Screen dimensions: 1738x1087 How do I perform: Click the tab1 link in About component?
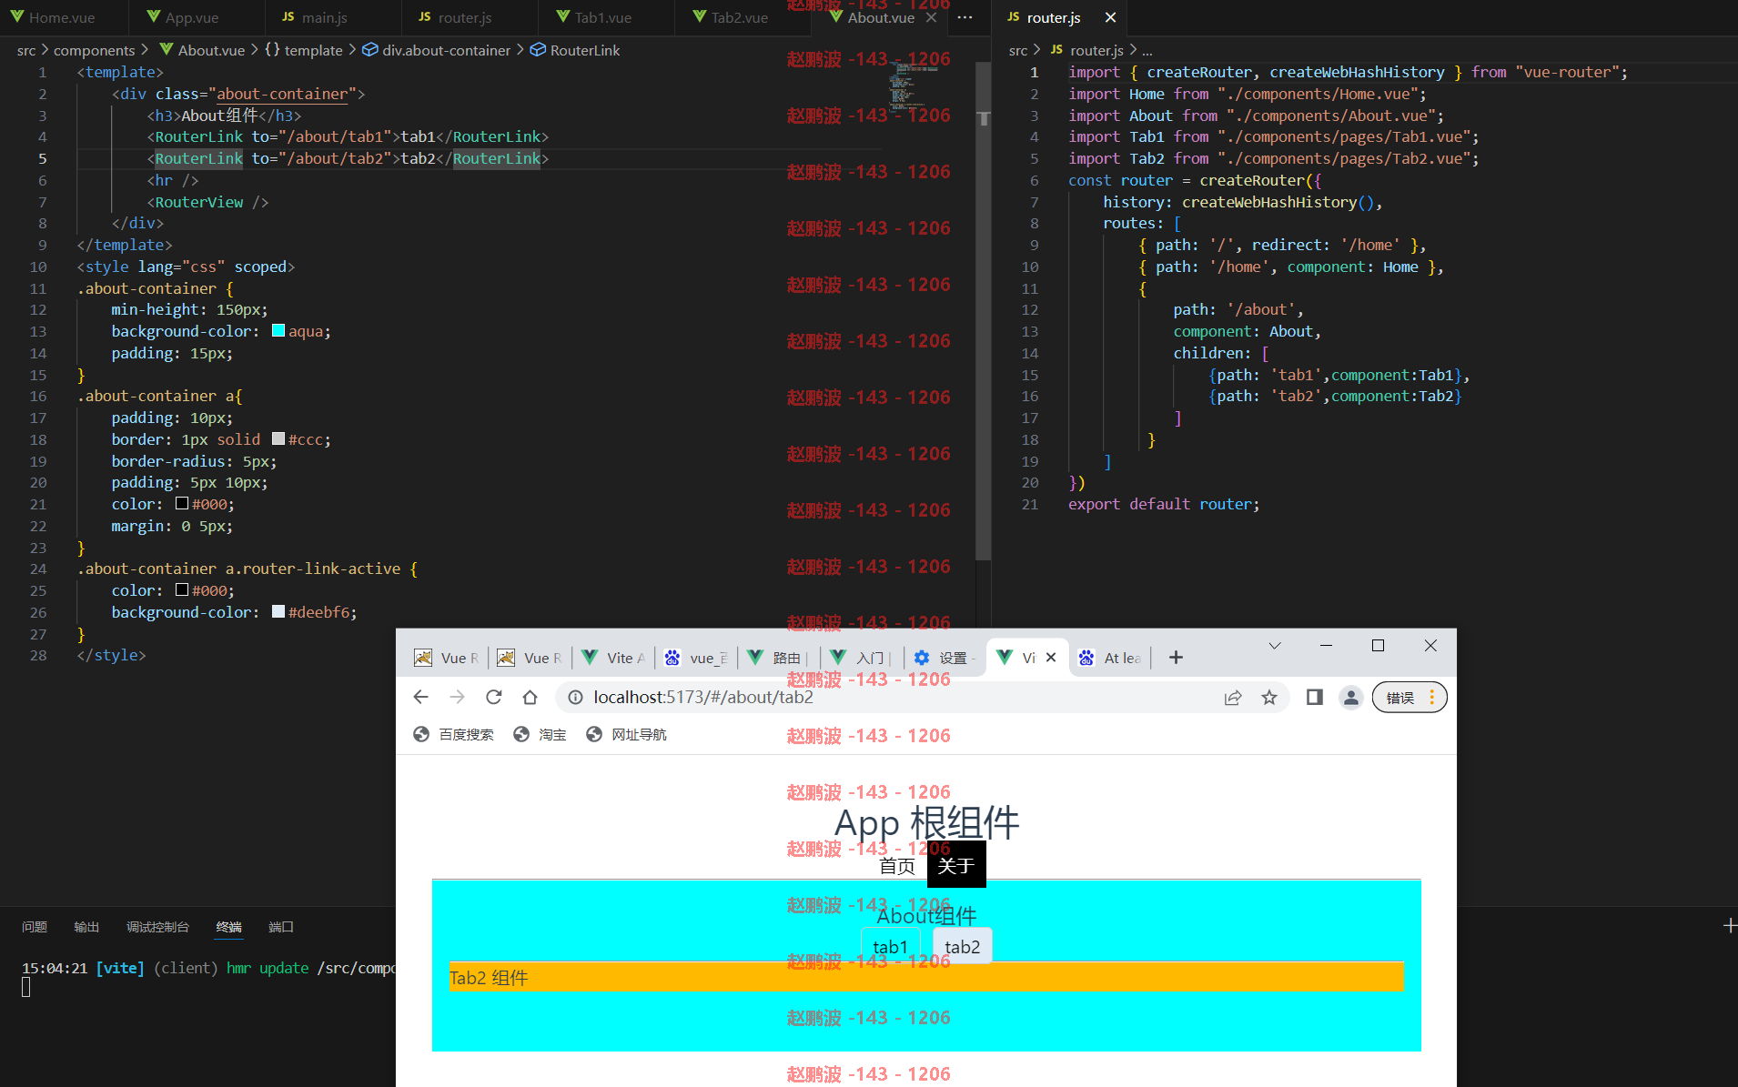890,947
